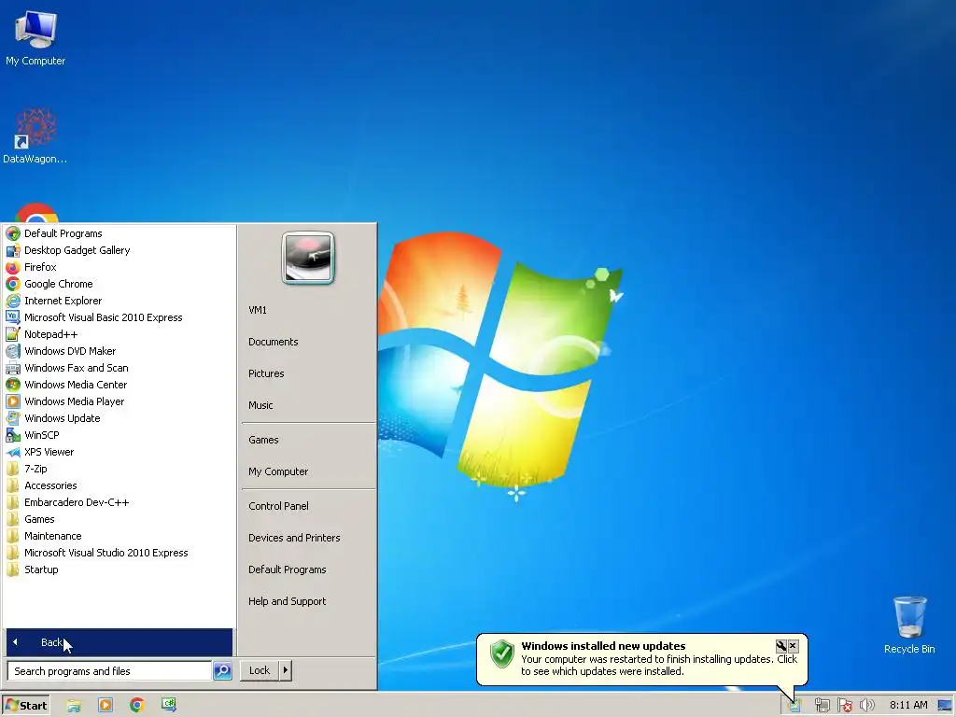
Task: Open My Computer in right pane
Action: point(278,471)
